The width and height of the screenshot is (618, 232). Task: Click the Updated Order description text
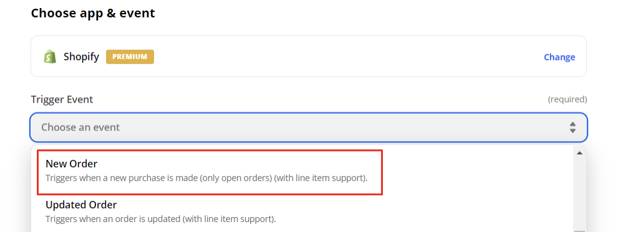point(160,219)
